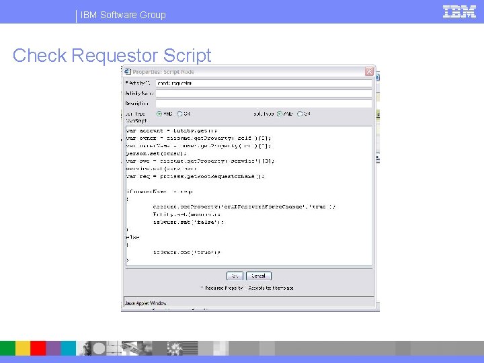Screen dimensions: 484x363
Task: Click 'person.set(owner)' script line
Action: point(156,153)
